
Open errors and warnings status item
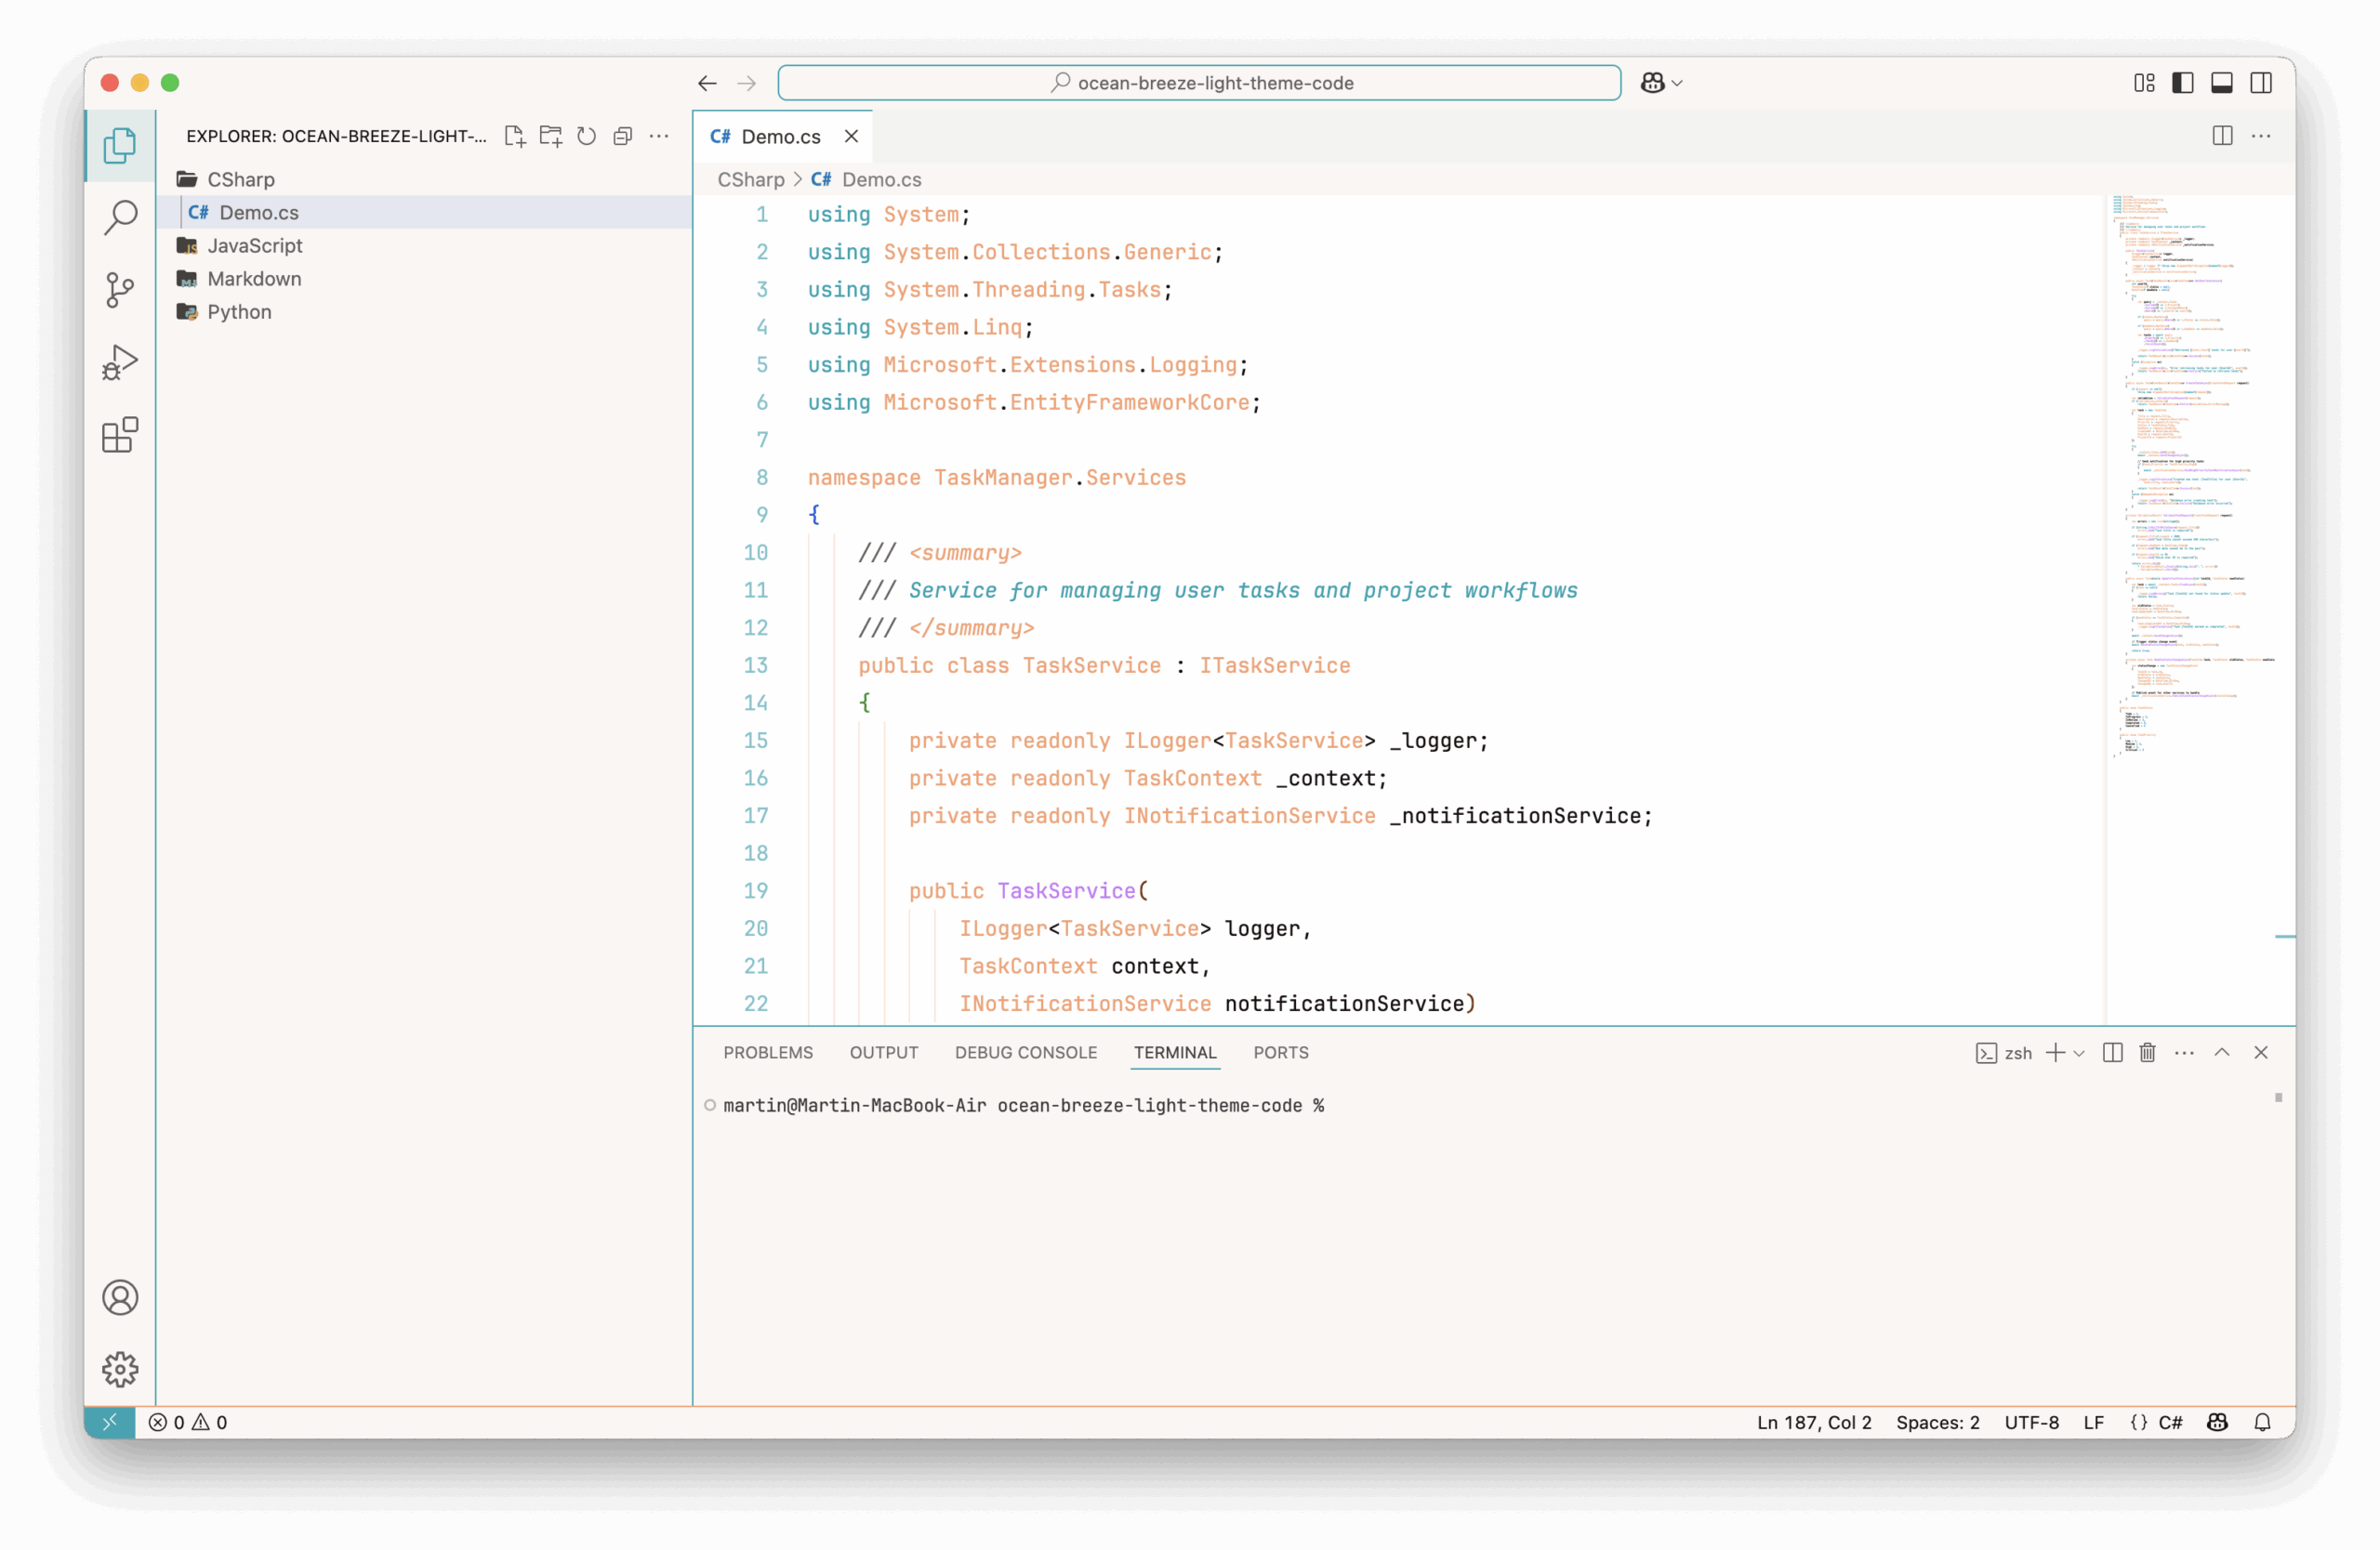pos(188,1422)
